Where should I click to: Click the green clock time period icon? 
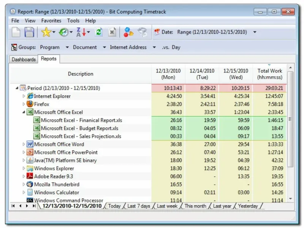tap(63, 32)
